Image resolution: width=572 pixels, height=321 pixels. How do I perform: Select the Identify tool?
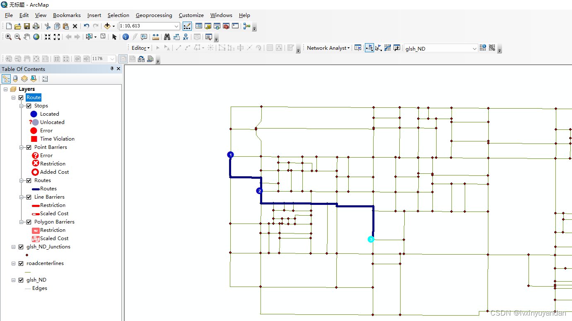126,37
